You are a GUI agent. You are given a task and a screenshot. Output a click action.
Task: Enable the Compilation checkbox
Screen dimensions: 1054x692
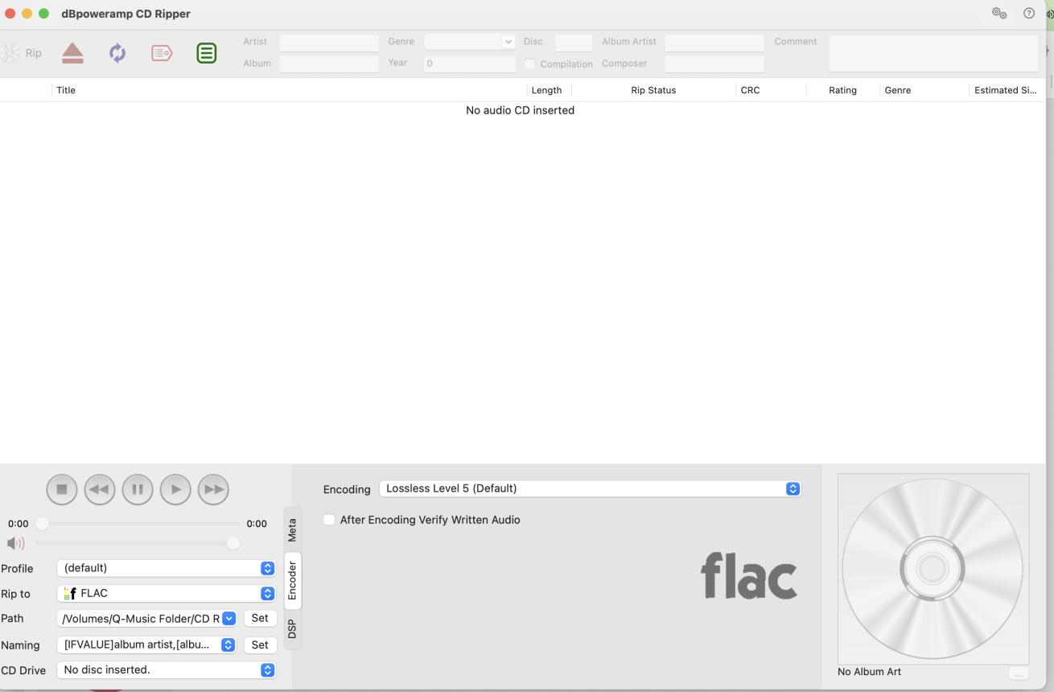[529, 64]
